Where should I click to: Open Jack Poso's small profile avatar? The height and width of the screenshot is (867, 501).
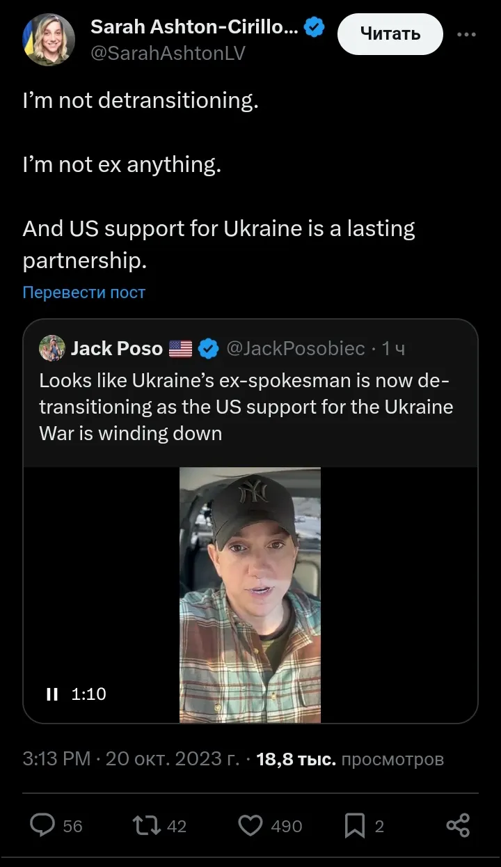[x=52, y=348]
